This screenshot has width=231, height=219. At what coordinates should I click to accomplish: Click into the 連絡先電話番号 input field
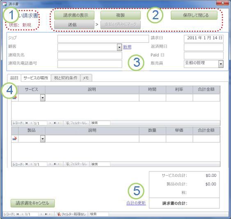(90, 64)
